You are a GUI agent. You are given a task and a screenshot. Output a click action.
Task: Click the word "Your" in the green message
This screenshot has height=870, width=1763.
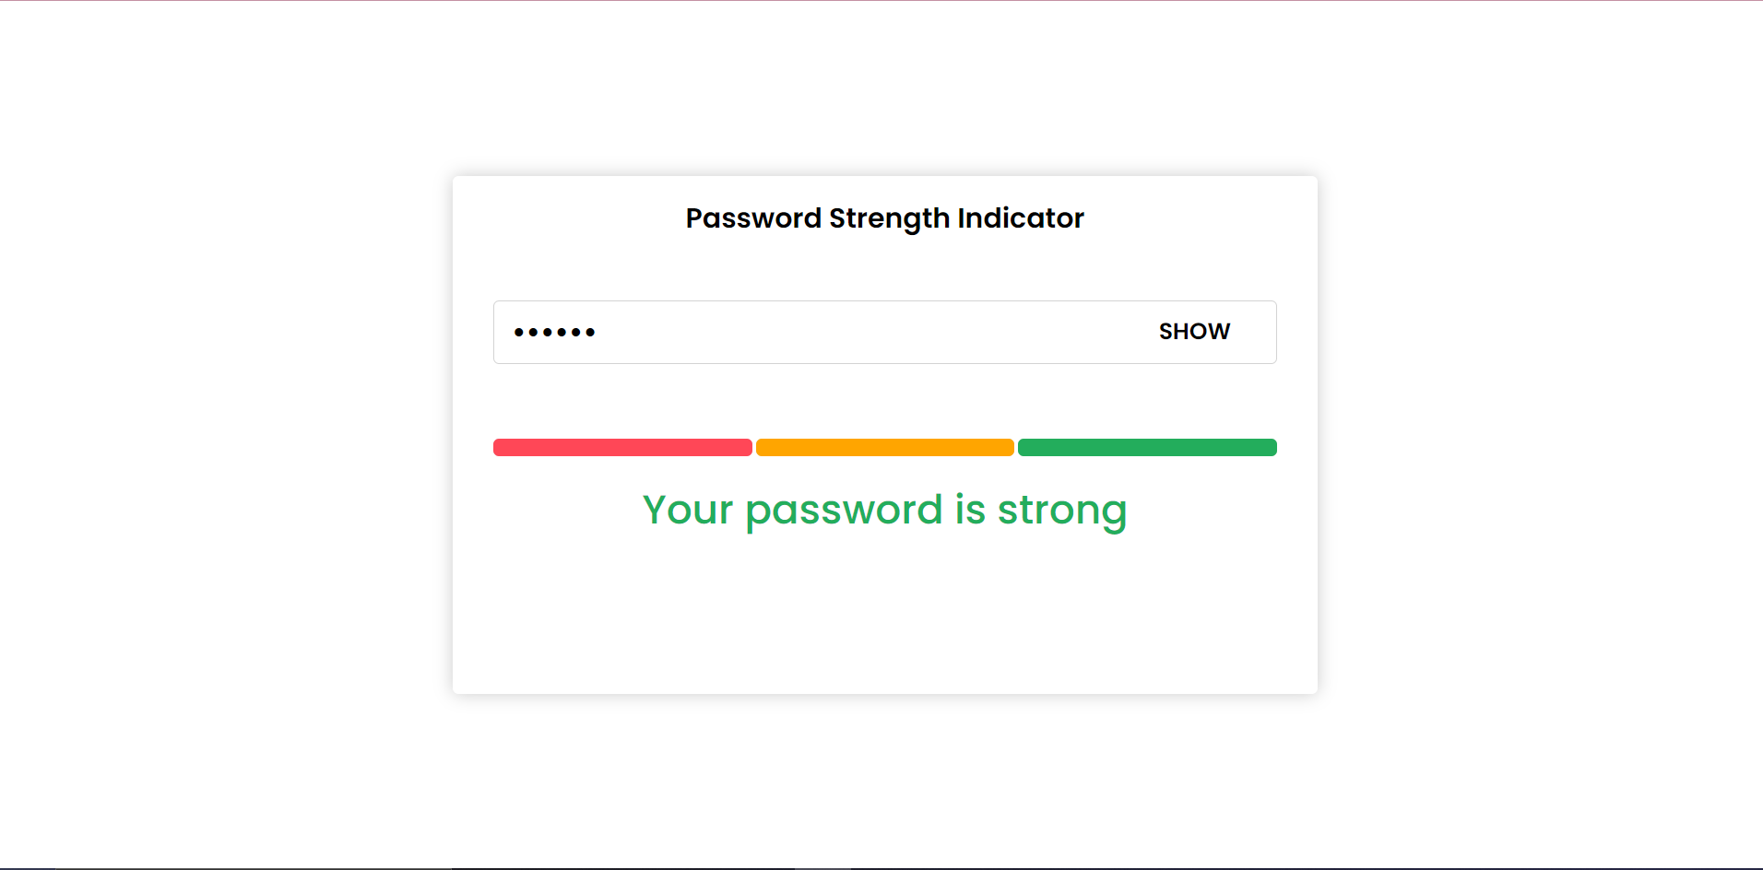[x=688, y=510]
